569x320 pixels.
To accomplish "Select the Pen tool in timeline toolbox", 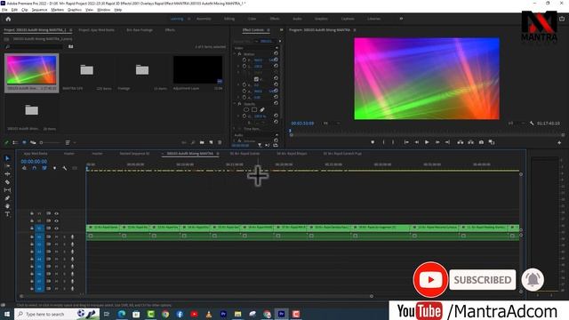I will click(7, 197).
